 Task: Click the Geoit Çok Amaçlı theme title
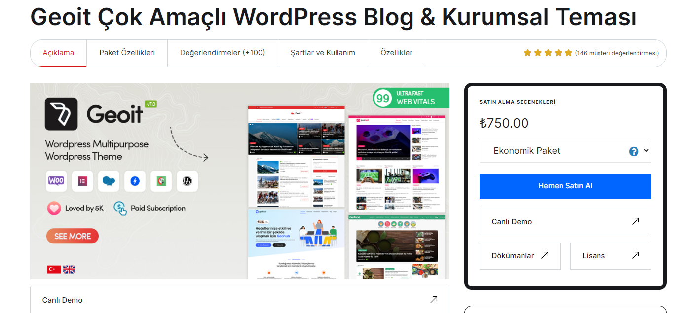click(x=334, y=16)
